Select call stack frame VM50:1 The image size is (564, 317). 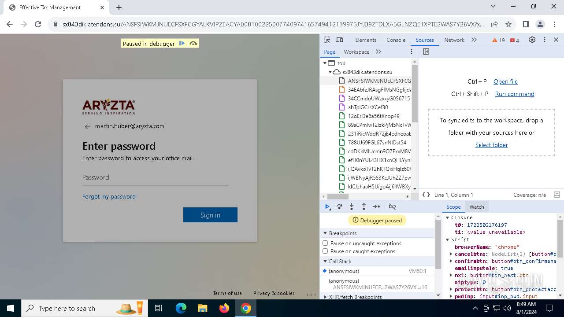click(377, 271)
